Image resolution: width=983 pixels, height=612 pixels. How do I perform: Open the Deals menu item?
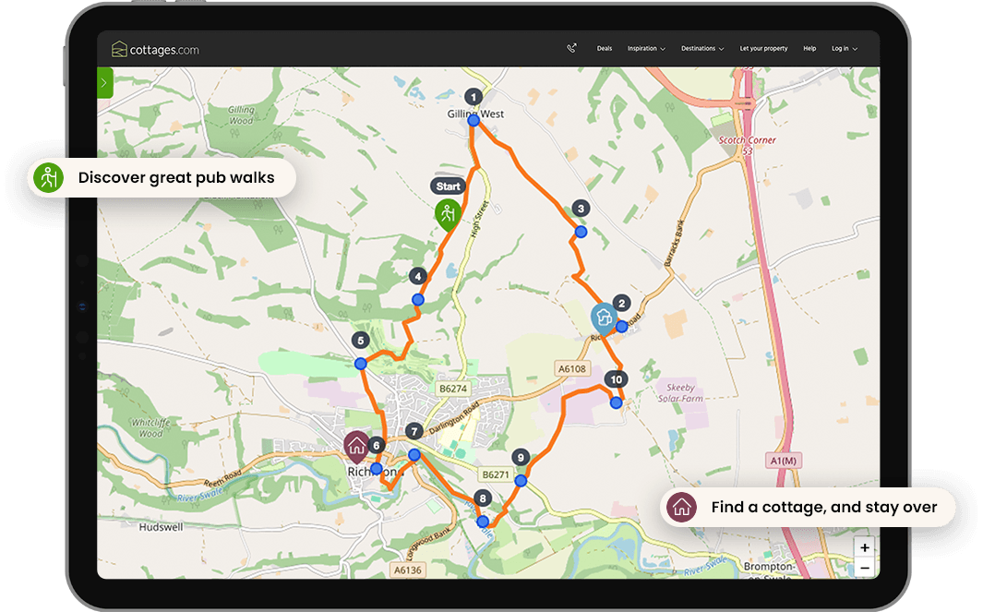click(x=605, y=48)
